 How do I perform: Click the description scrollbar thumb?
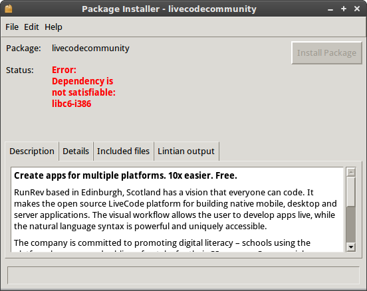[351, 192]
